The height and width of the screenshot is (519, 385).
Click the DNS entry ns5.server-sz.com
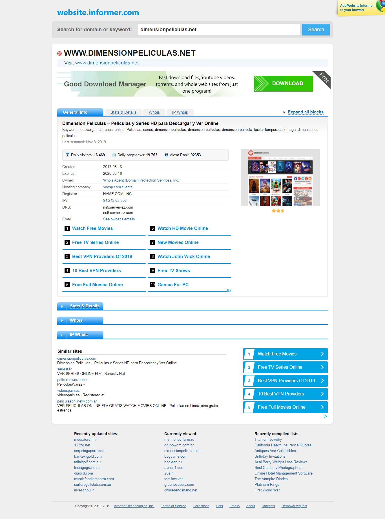tap(118, 207)
